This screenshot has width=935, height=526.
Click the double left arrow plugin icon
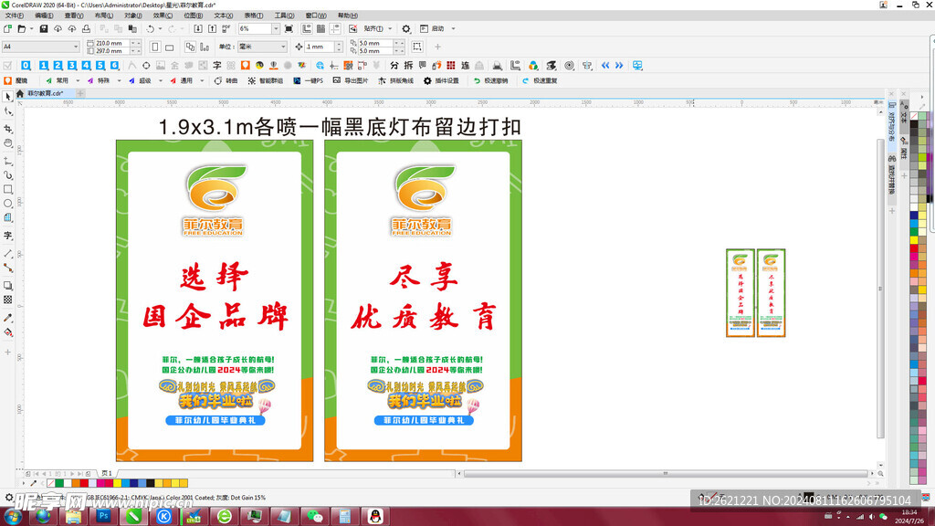(605, 65)
